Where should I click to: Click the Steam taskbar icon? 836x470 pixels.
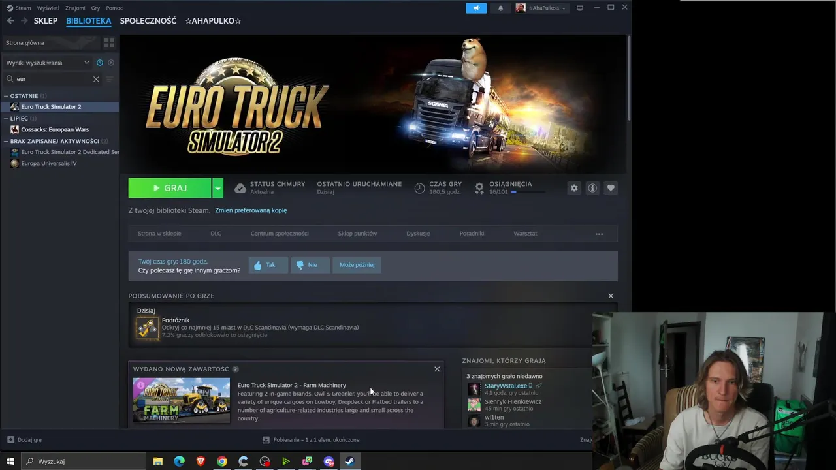[x=350, y=462]
